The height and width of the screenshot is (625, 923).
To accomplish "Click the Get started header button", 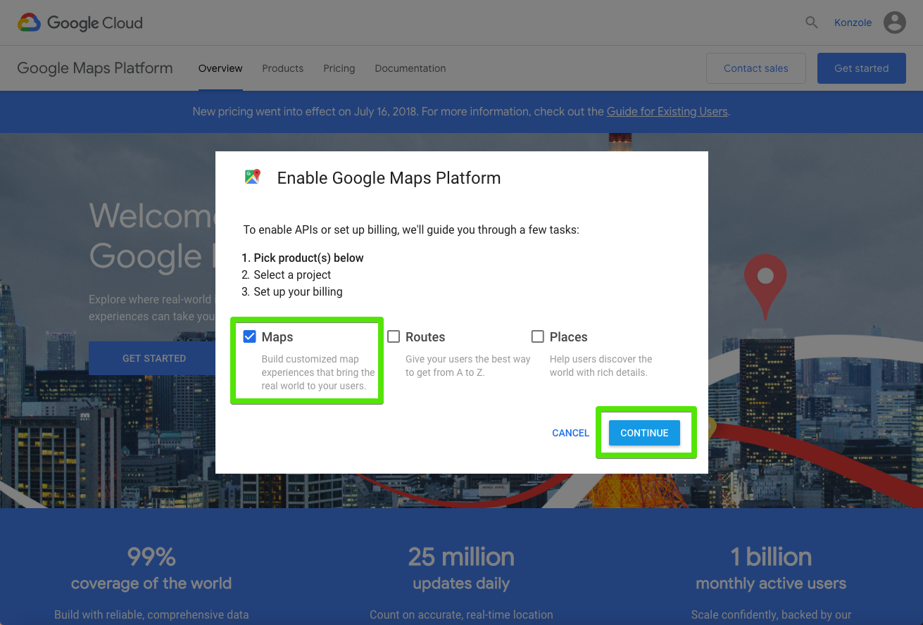I will [862, 68].
